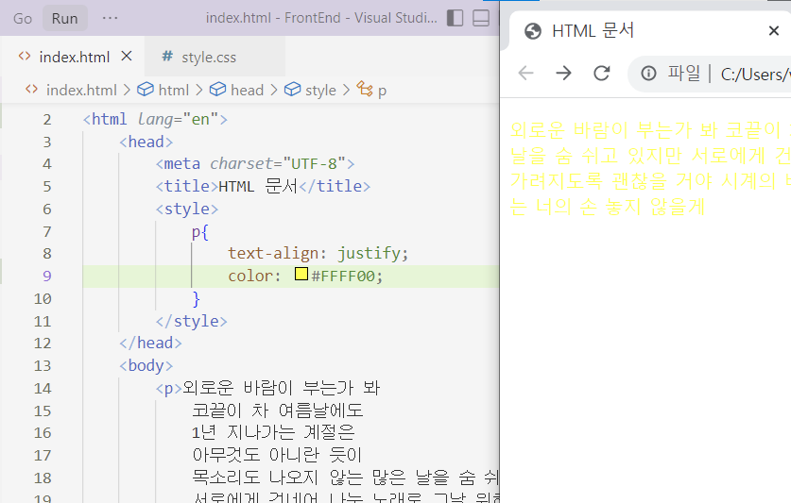Click the opening body tag on line 13
This screenshot has width=791, height=503.
pos(146,366)
